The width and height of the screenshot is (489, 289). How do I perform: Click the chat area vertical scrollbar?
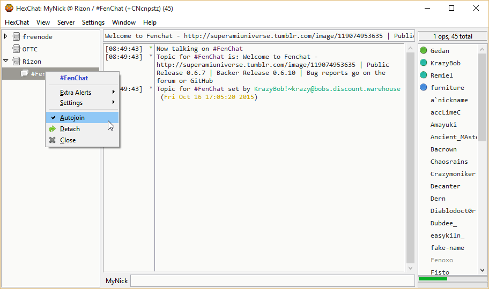(x=410, y=158)
